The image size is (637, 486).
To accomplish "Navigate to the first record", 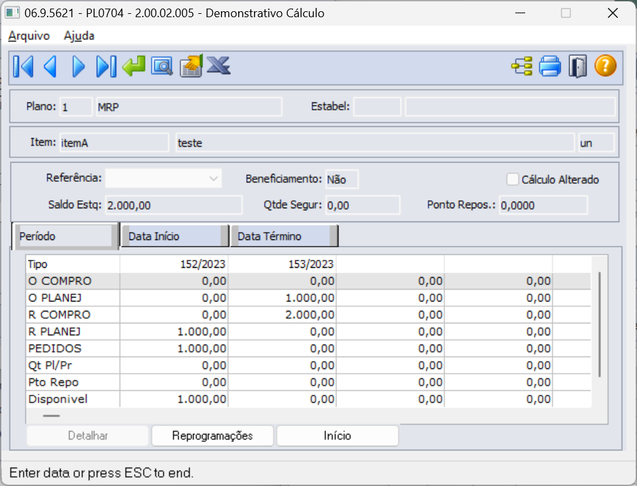I will 22,66.
